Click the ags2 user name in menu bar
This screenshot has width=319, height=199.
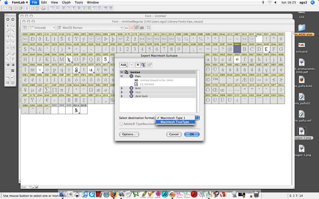pos(303,3)
